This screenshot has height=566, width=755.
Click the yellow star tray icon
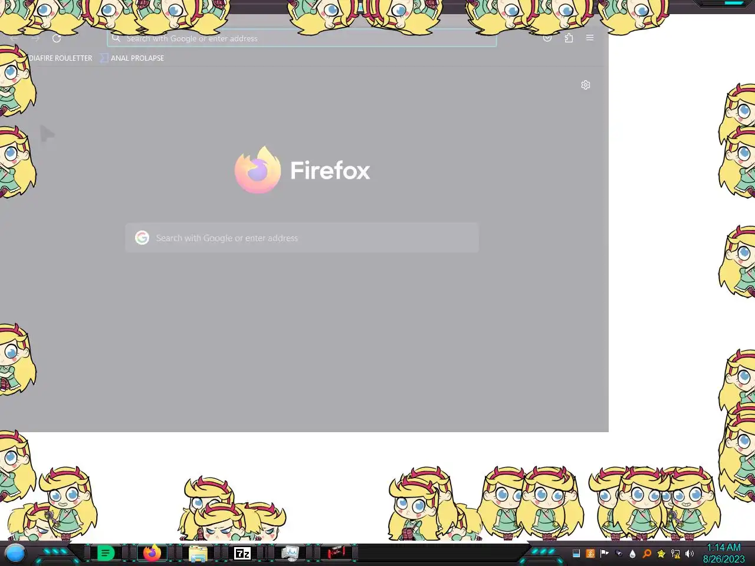[x=661, y=554]
